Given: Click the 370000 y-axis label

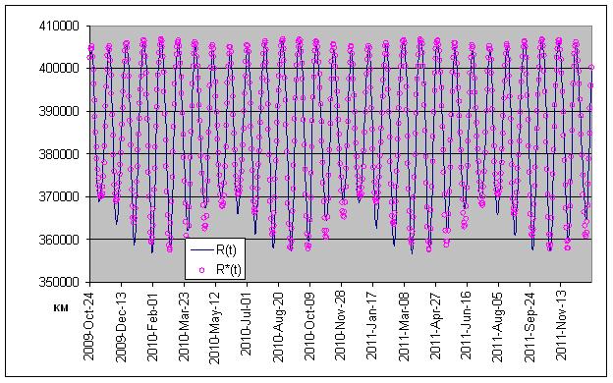Looking at the screenshot, I should [x=59, y=196].
